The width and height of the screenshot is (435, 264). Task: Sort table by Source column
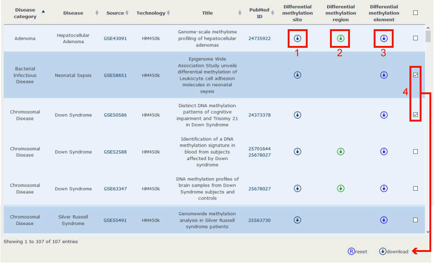tap(115, 13)
